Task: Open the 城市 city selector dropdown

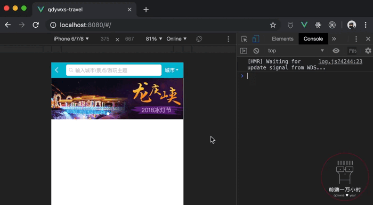Action: tap(172, 70)
